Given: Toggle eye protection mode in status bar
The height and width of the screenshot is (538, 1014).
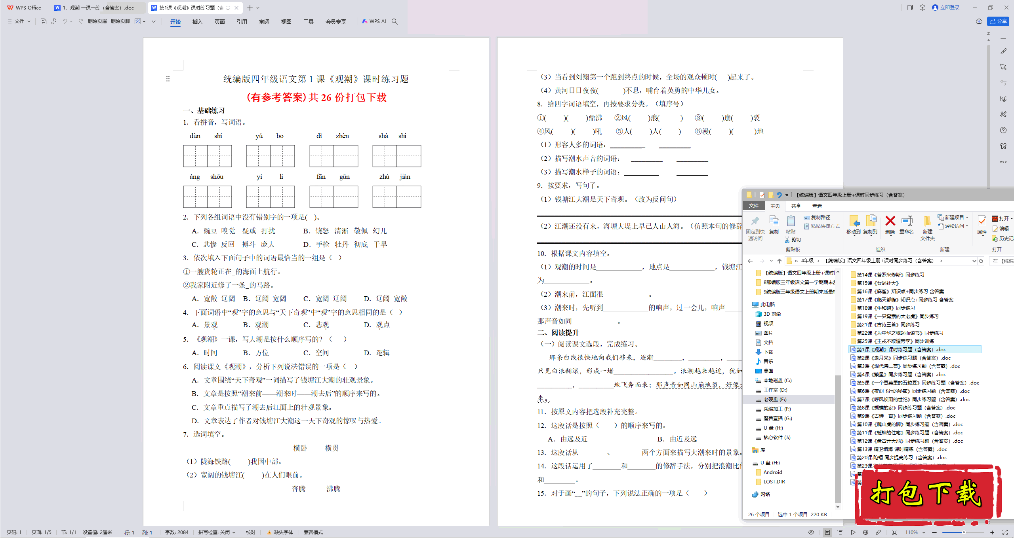Looking at the screenshot, I should pos(811,532).
